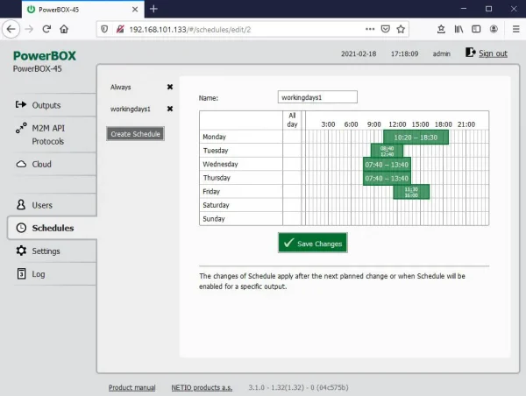Toggle the browser sidebar
Image resolution: width=526 pixels, height=396 pixels.
tap(476, 29)
